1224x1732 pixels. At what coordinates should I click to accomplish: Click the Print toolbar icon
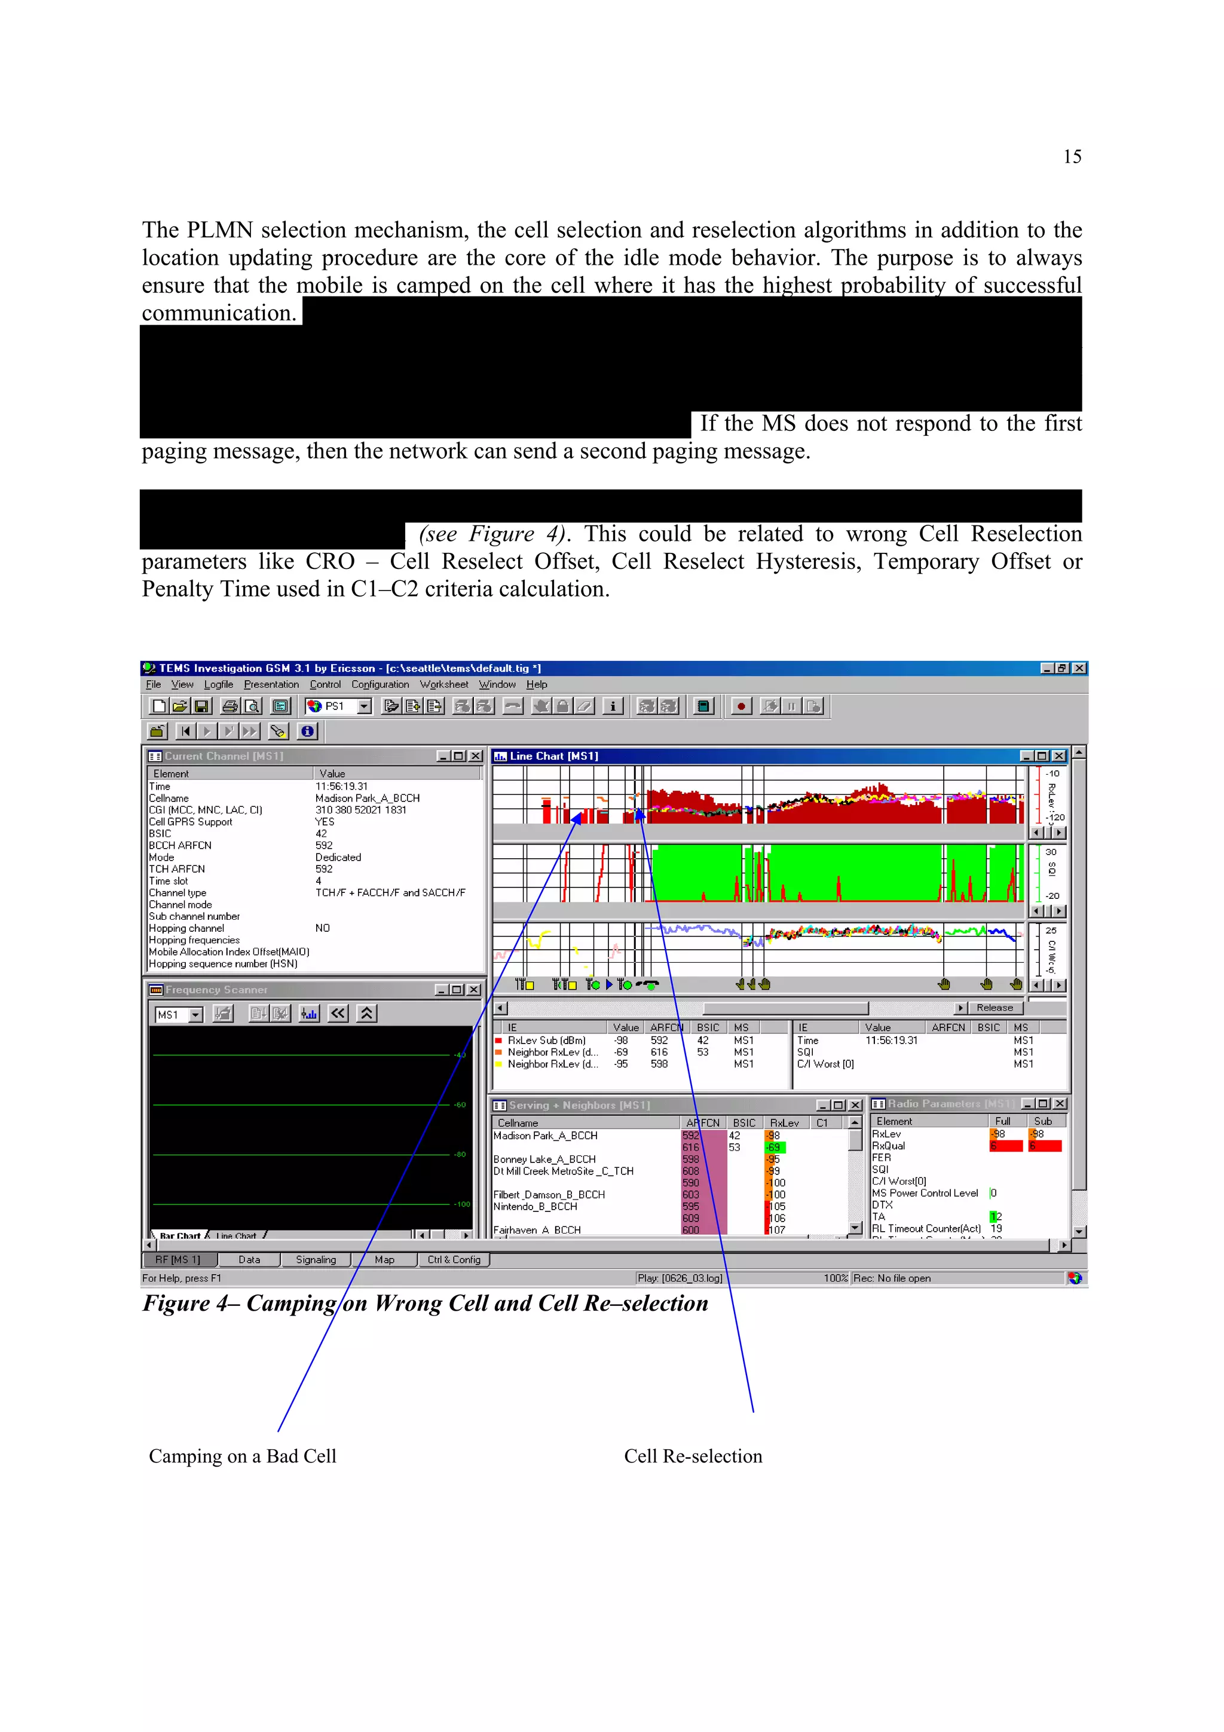pos(230,706)
